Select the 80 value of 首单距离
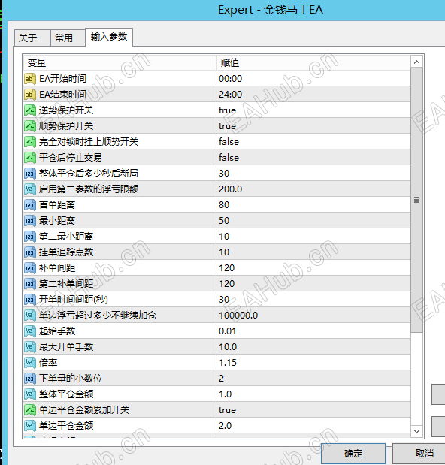 click(313, 205)
